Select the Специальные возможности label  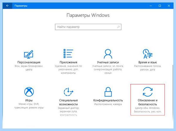click(x=68, y=102)
